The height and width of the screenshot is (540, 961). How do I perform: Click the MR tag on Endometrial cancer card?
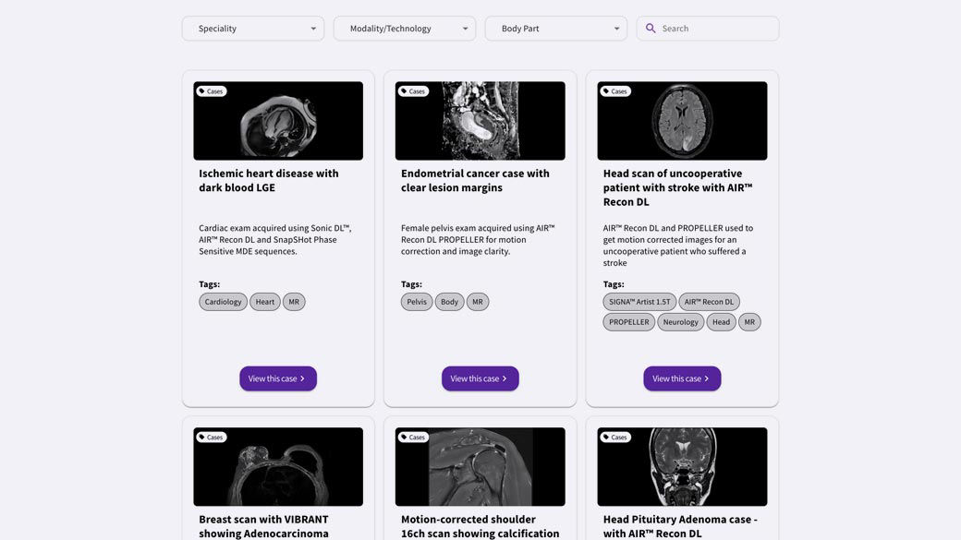(x=478, y=302)
